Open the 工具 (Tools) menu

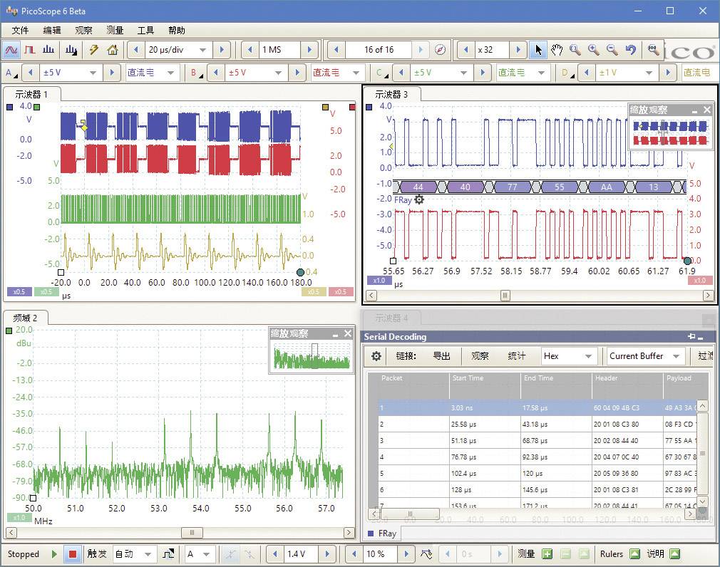click(x=145, y=30)
